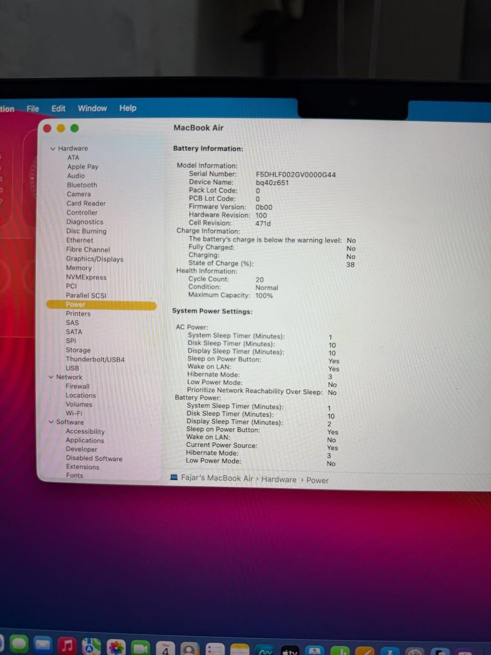This screenshot has width=491, height=655.
Task: Select NVMExpress in the sidebar
Action: click(86, 277)
